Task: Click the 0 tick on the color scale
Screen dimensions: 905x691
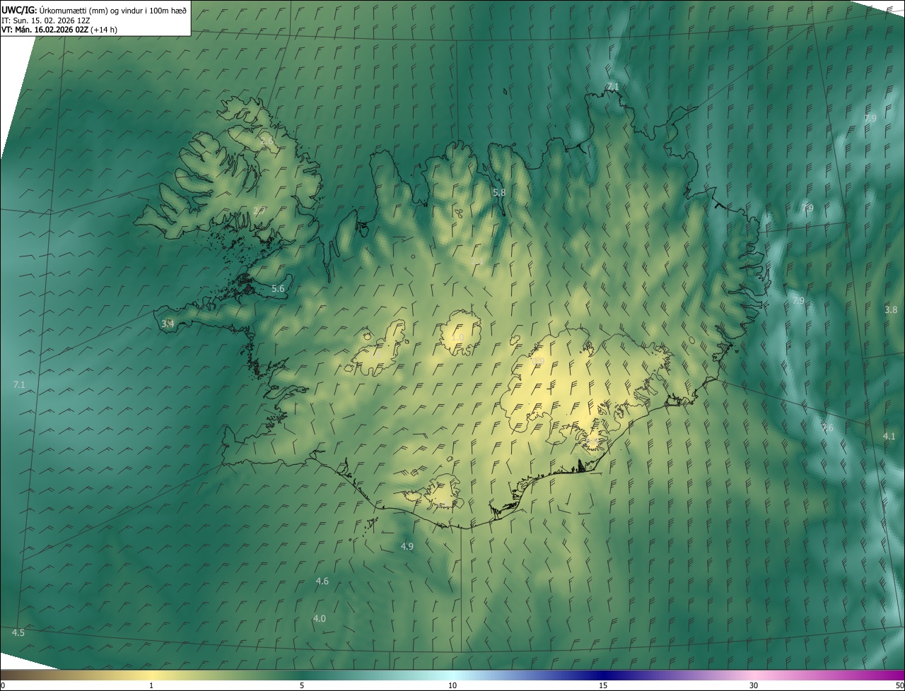Action: pos(3,685)
